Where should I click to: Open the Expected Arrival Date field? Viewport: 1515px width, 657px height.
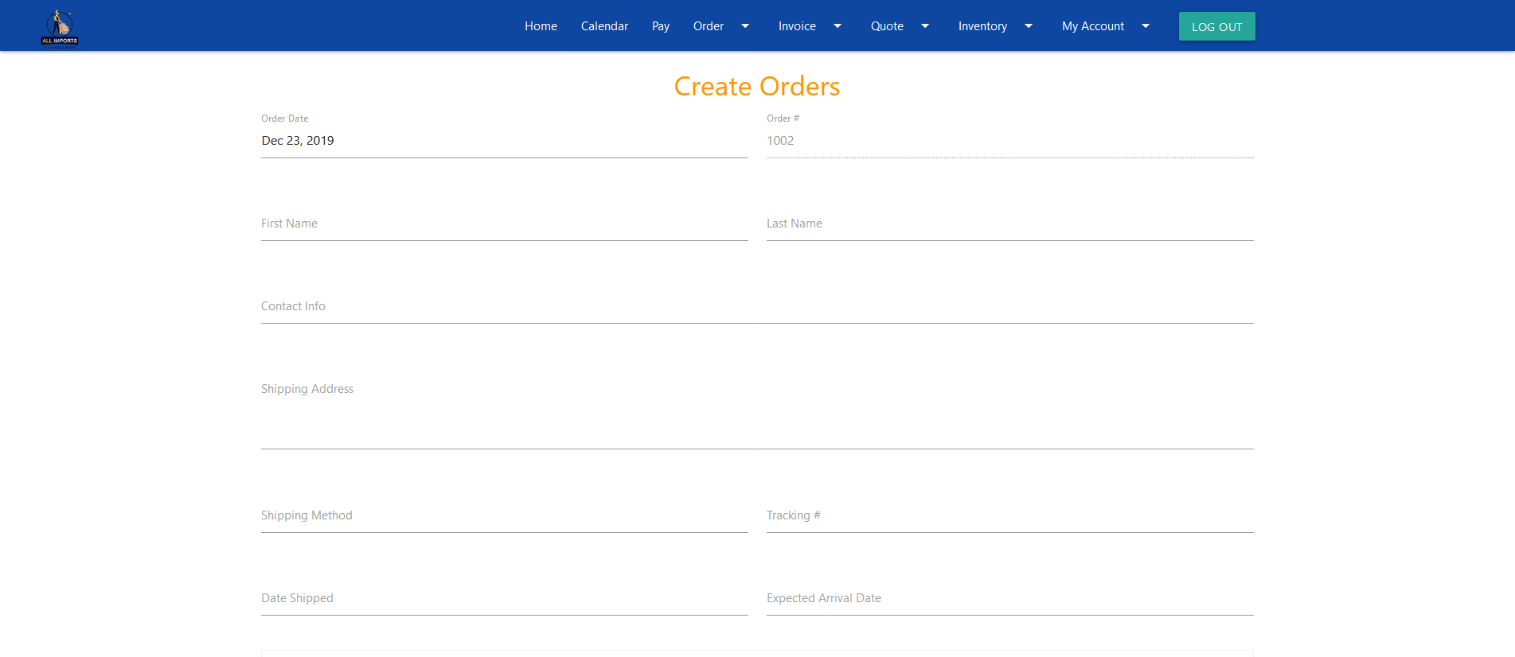click(x=1010, y=598)
